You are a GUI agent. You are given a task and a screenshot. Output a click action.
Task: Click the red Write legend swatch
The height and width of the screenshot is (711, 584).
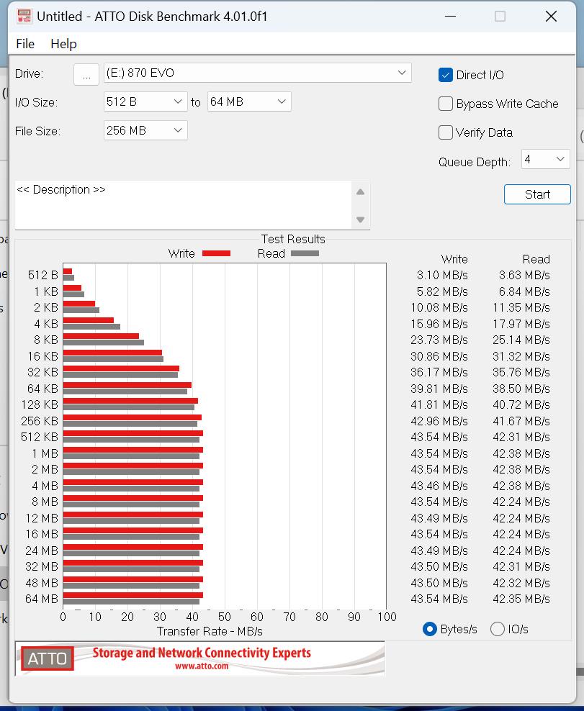(216, 253)
